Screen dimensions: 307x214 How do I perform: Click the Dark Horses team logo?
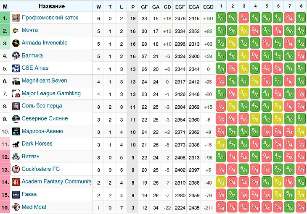point(16,144)
